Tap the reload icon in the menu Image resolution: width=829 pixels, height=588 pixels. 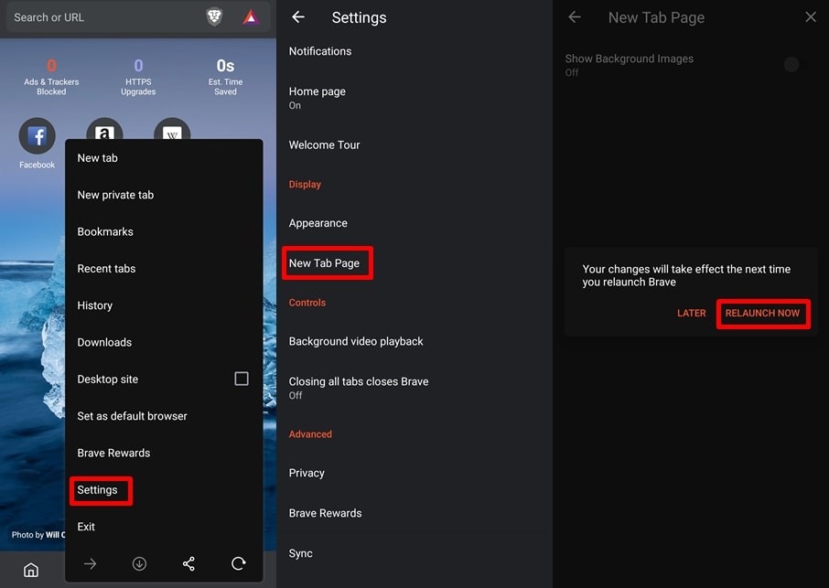[x=239, y=563]
